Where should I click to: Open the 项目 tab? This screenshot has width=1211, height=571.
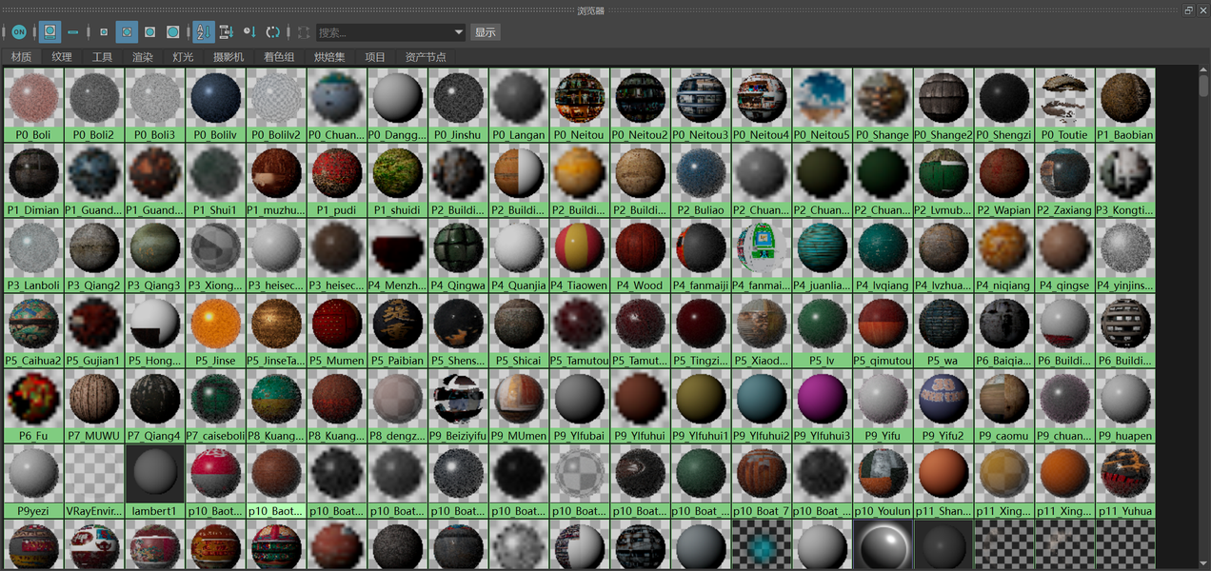coord(375,57)
